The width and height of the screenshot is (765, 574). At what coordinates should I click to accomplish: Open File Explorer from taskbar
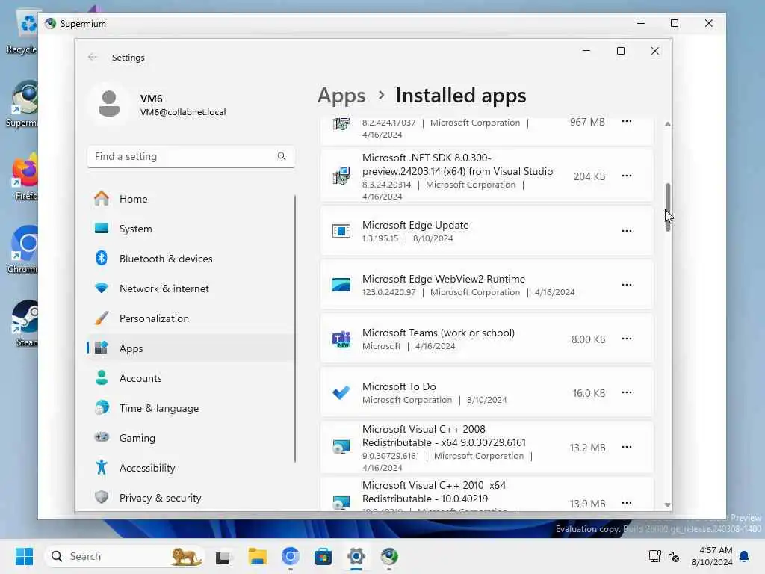tap(257, 556)
